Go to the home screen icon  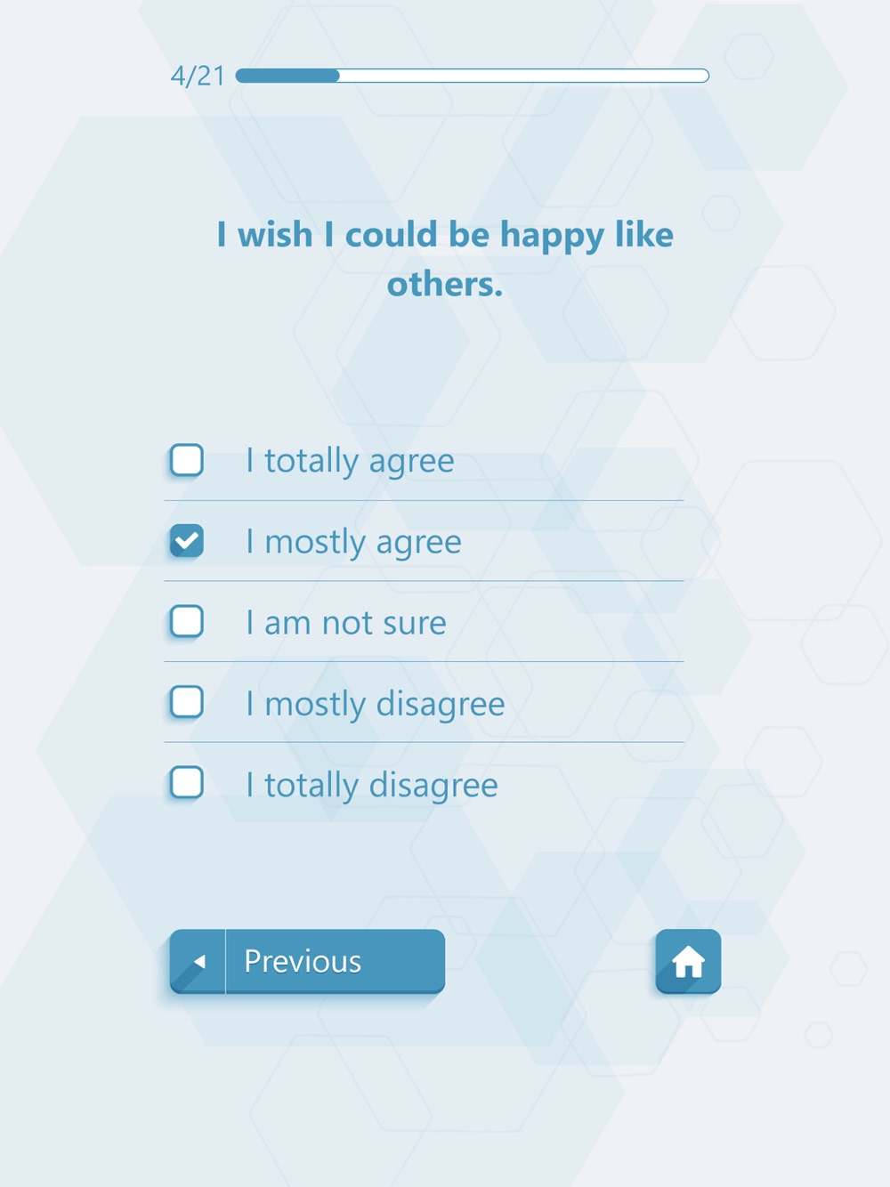pyautogui.click(x=688, y=961)
